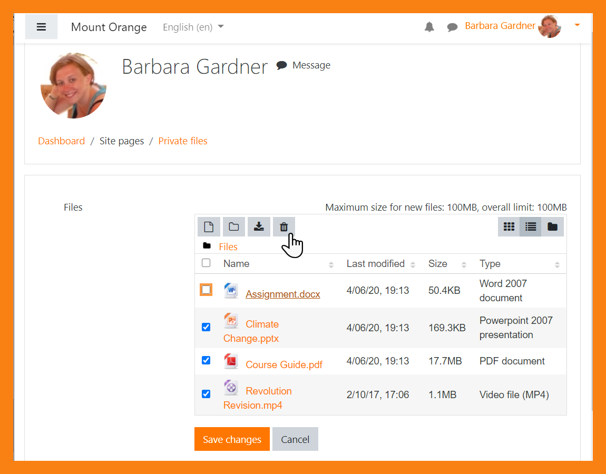The height and width of the screenshot is (474, 606).
Task: Check the Assignment.docx checkbox
Action: [206, 290]
